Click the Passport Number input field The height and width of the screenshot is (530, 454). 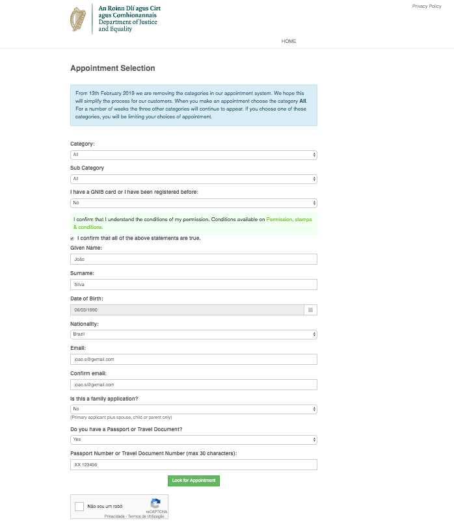193,464
